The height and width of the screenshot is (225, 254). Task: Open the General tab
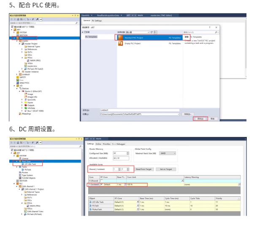[86, 21]
